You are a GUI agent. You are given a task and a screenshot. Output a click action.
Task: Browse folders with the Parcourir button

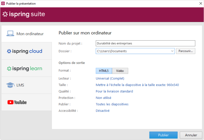coord(186,51)
